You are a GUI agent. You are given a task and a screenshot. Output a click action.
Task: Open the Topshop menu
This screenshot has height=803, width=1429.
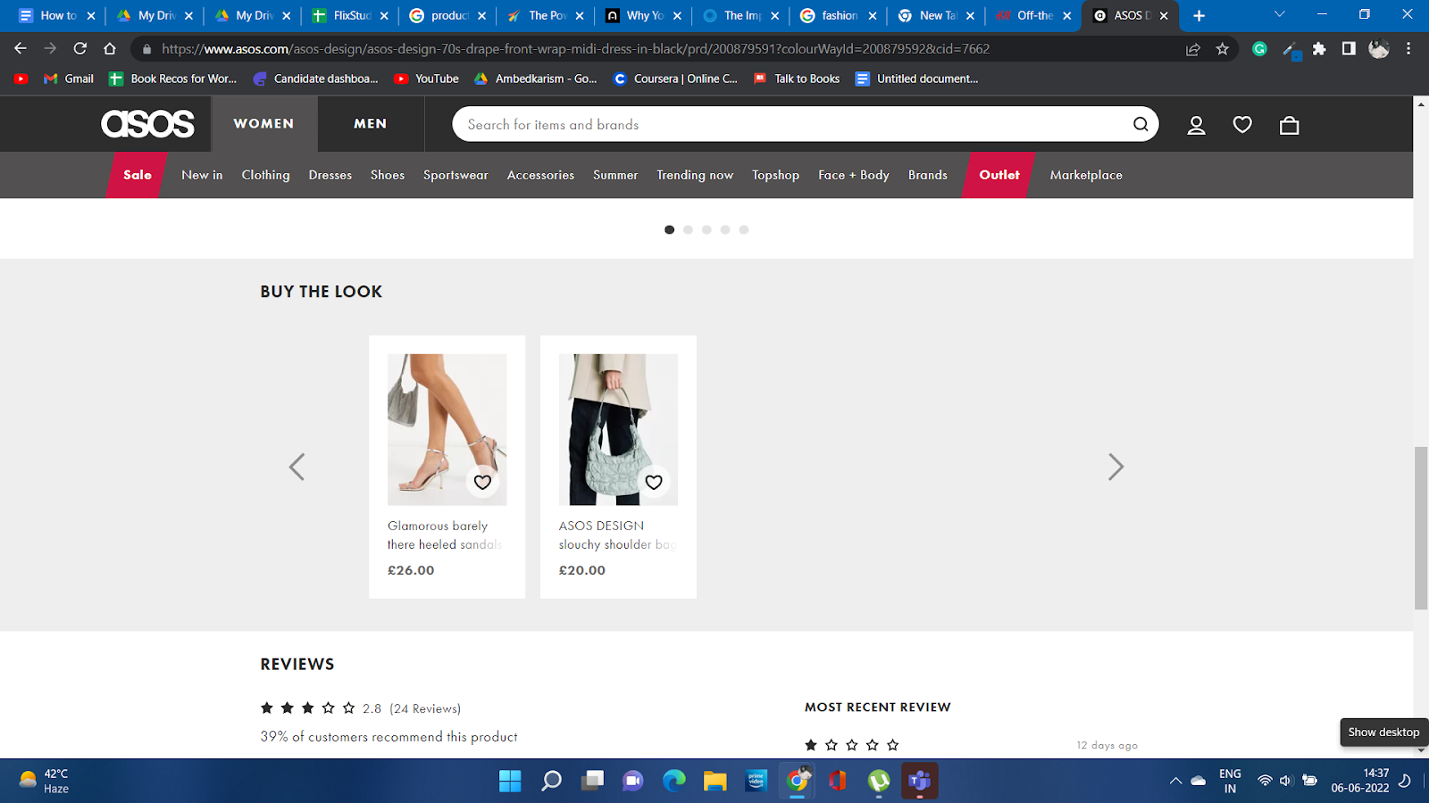point(775,175)
